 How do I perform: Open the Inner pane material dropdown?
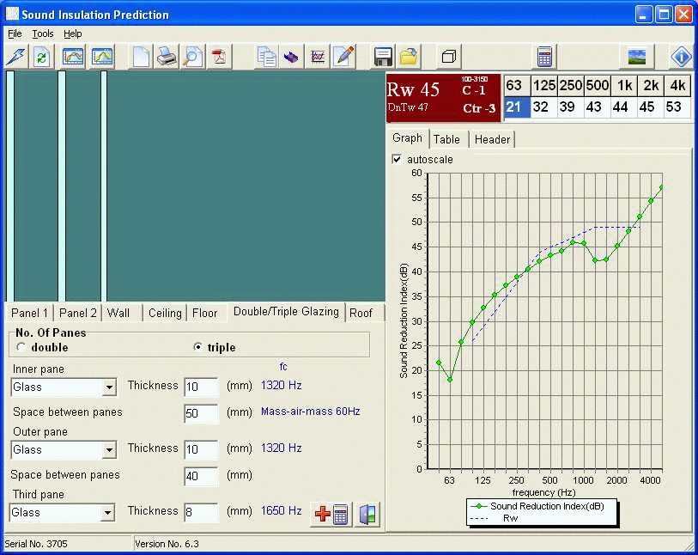click(109, 387)
